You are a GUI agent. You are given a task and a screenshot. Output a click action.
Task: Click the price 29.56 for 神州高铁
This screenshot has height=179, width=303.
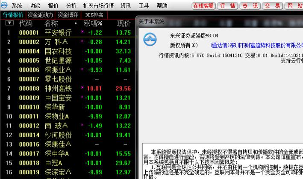pyautogui.click(x=123, y=89)
